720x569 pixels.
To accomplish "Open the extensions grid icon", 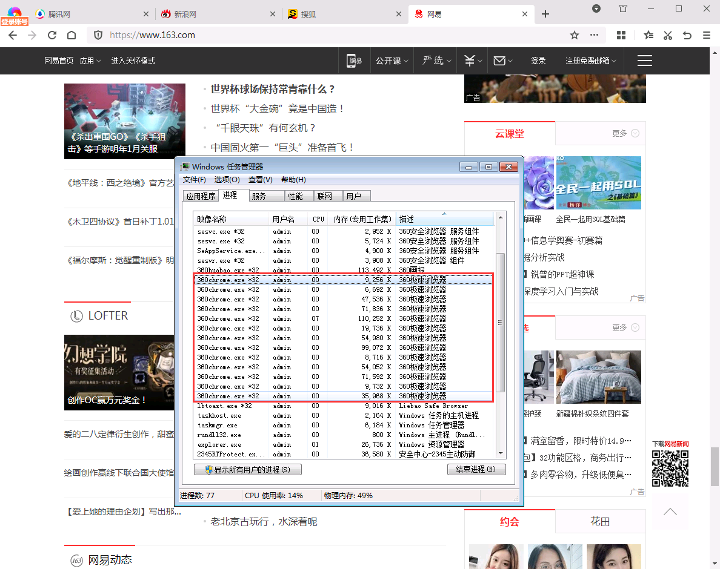I will 621,35.
